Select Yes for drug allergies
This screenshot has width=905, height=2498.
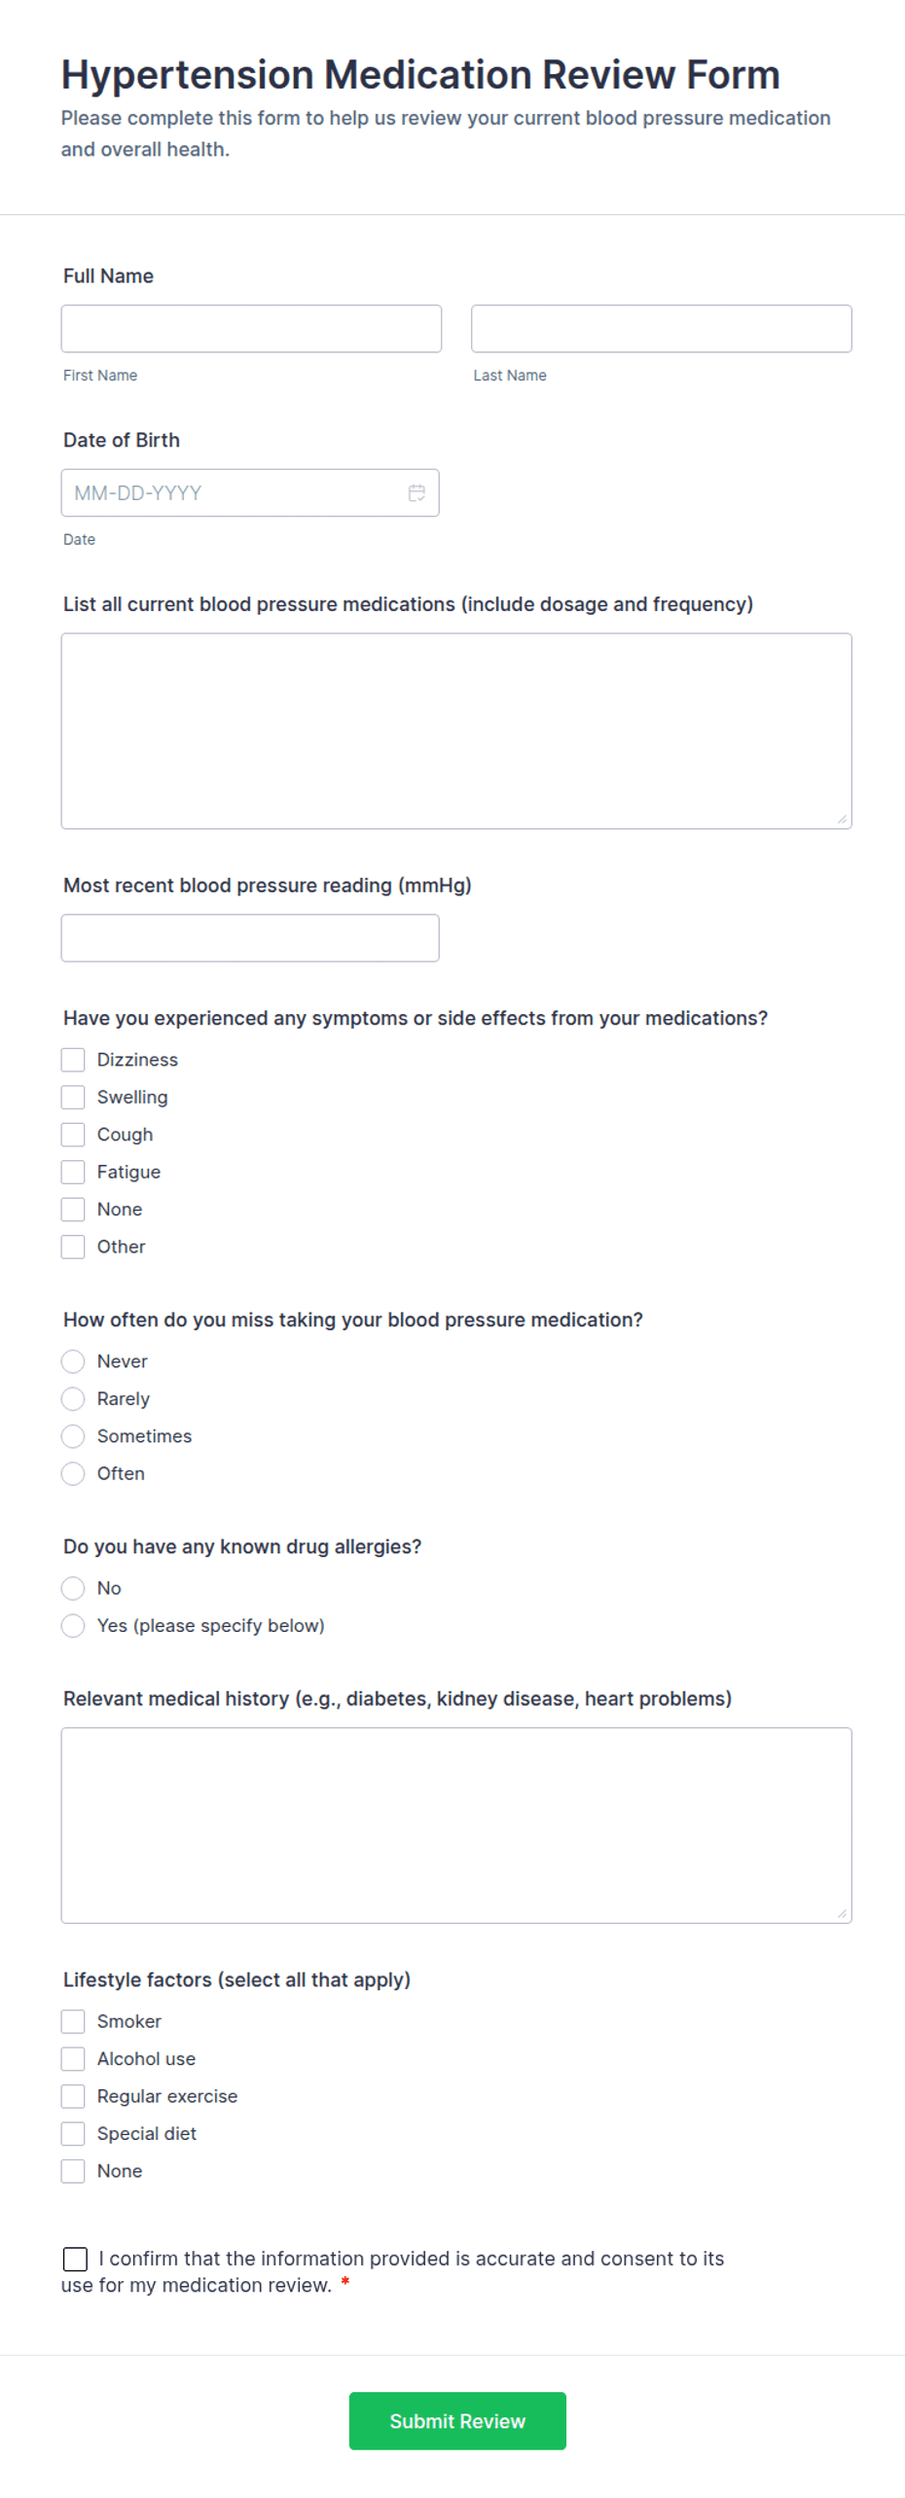pyautogui.click(x=72, y=1625)
